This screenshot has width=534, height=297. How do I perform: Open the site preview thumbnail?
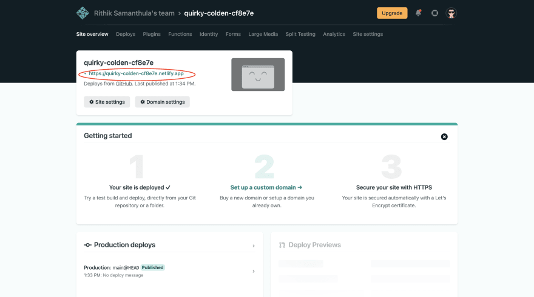coord(258,75)
